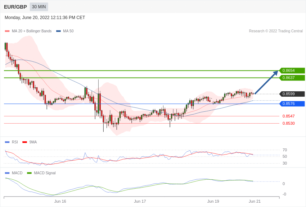This screenshot has width=306, height=207.
Task: Click the RSI 70 level label
Action: click(284, 150)
